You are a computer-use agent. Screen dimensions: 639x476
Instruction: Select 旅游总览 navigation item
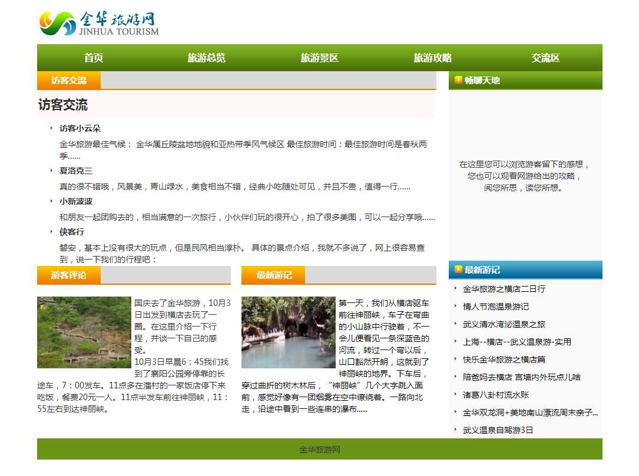pyautogui.click(x=206, y=58)
